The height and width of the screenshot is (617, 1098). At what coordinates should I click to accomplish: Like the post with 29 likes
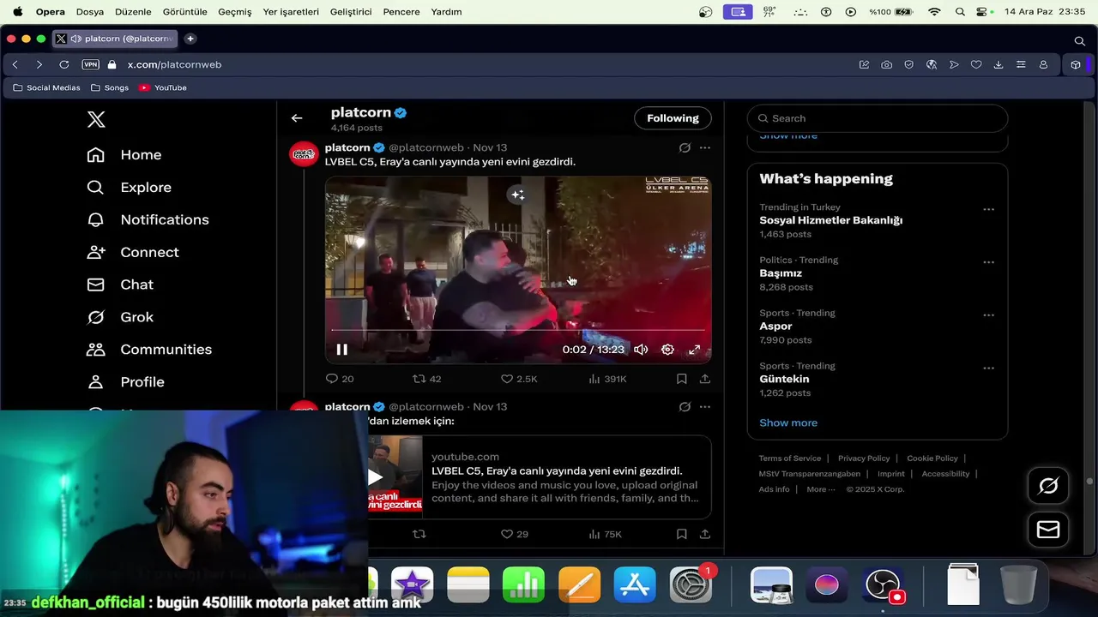tap(515, 535)
